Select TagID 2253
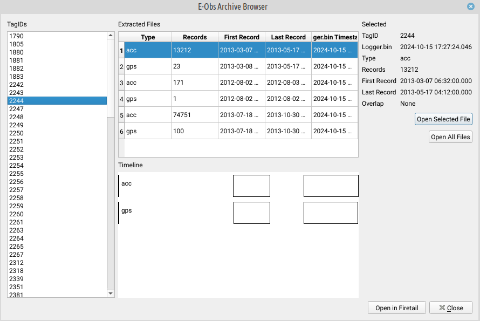The image size is (480, 321). click(57, 158)
